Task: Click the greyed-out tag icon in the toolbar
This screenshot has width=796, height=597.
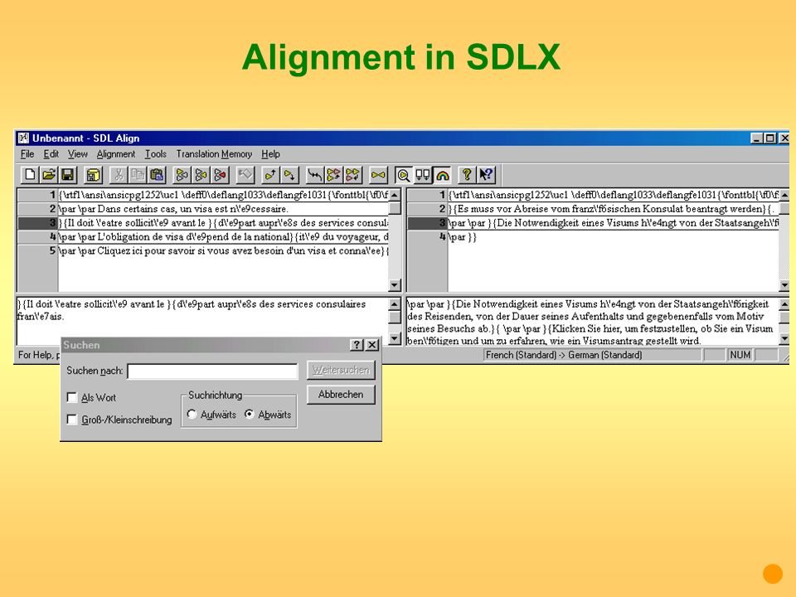Action: (x=245, y=175)
